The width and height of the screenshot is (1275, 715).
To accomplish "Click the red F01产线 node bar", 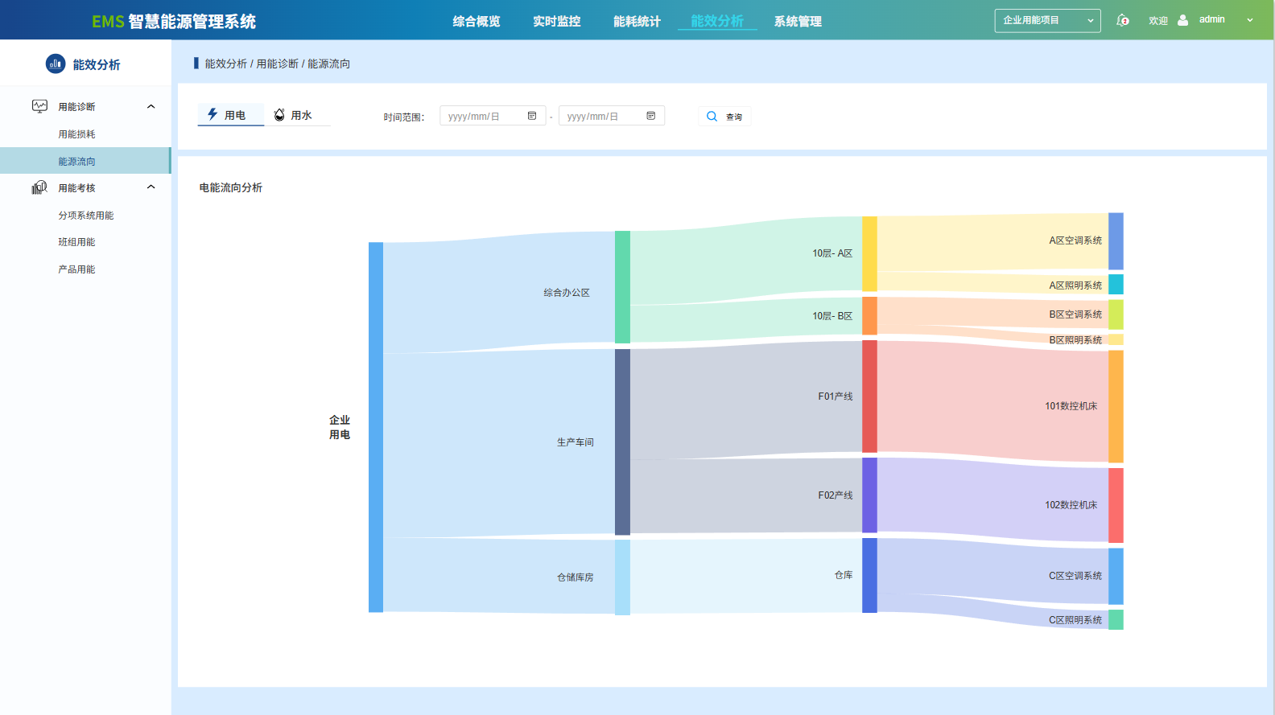I will [x=869, y=397].
